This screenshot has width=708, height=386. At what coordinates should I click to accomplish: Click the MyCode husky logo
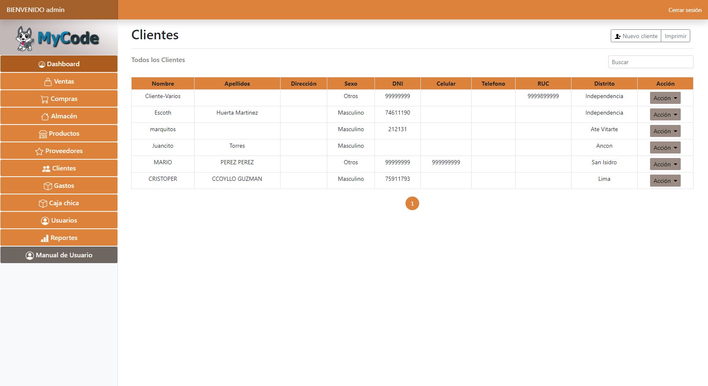point(25,38)
